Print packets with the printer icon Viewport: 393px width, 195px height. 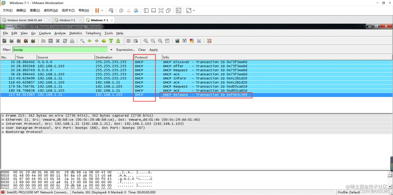72,41
